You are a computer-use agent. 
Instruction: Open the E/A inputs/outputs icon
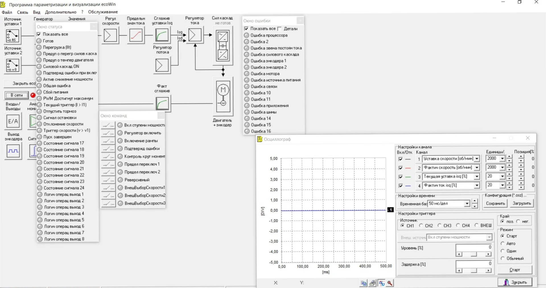(x=13, y=121)
